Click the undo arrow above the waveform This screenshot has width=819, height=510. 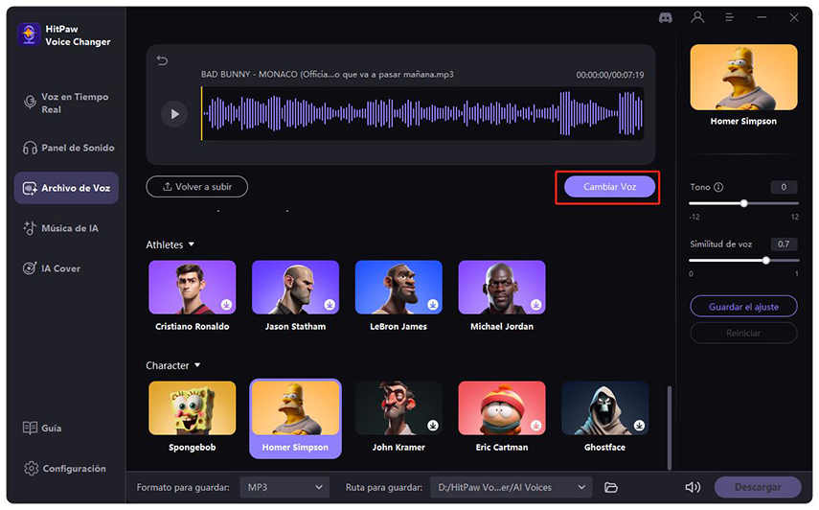[162, 61]
